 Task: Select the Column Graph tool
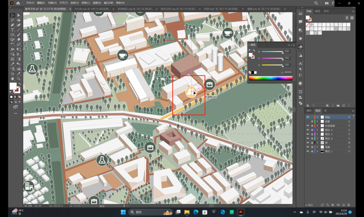pyautogui.click(x=19, y=69)
